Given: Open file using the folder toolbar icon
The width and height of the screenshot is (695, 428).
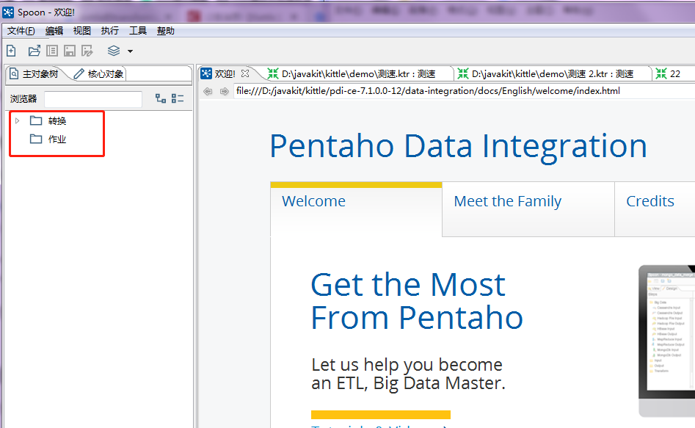Looking at the screenshot, I should point(34,51).
